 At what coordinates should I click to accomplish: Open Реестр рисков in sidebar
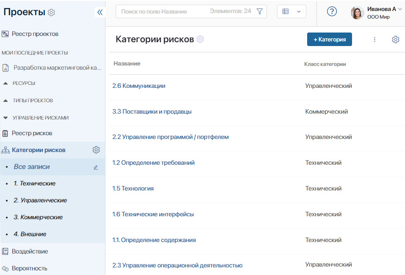[x=32, y=133]
